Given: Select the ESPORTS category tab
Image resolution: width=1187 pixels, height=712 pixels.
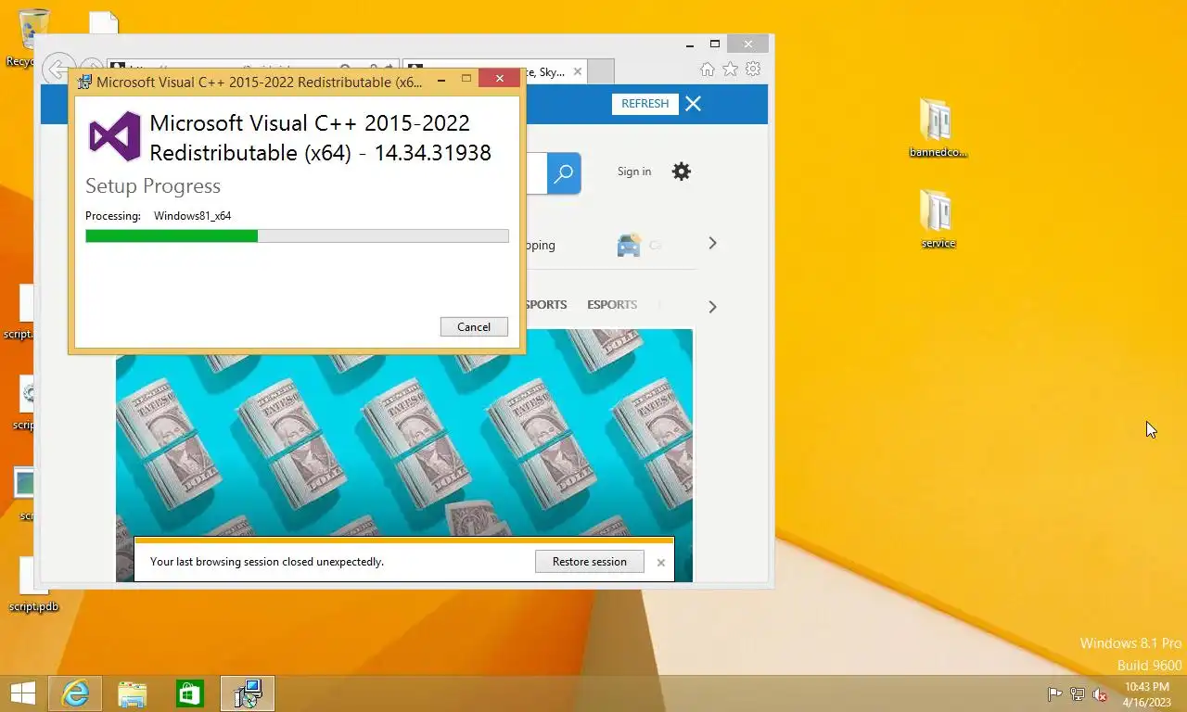Looking at the screenshot, I should point(612,304).
